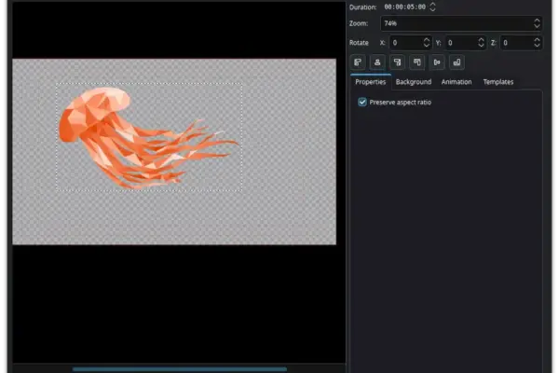Center the item horizontally
The height and width of the screenshot is (373, 559).
tap(377, 62)
